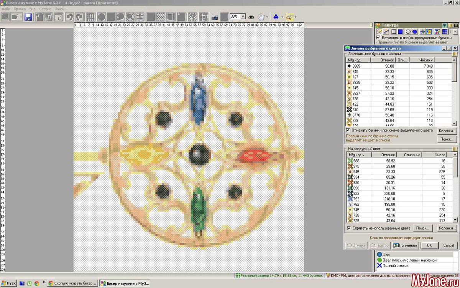Screen dimensions: 460x288
Task: Click the blue club symbol icon
Action: 276,17
